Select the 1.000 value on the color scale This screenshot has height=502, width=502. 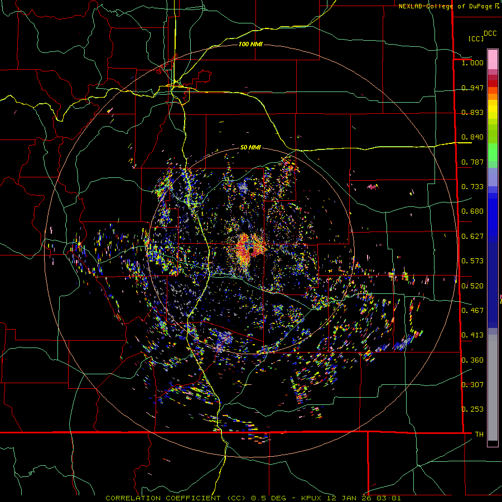tap(472, 62)
